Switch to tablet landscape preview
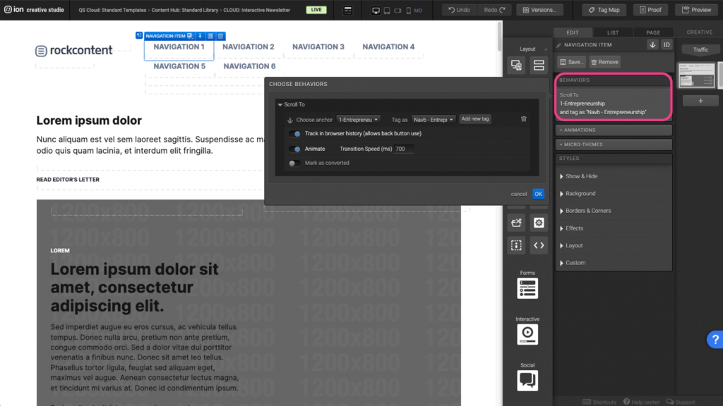Viewport: 723px width, 406px height. point(398,10)
